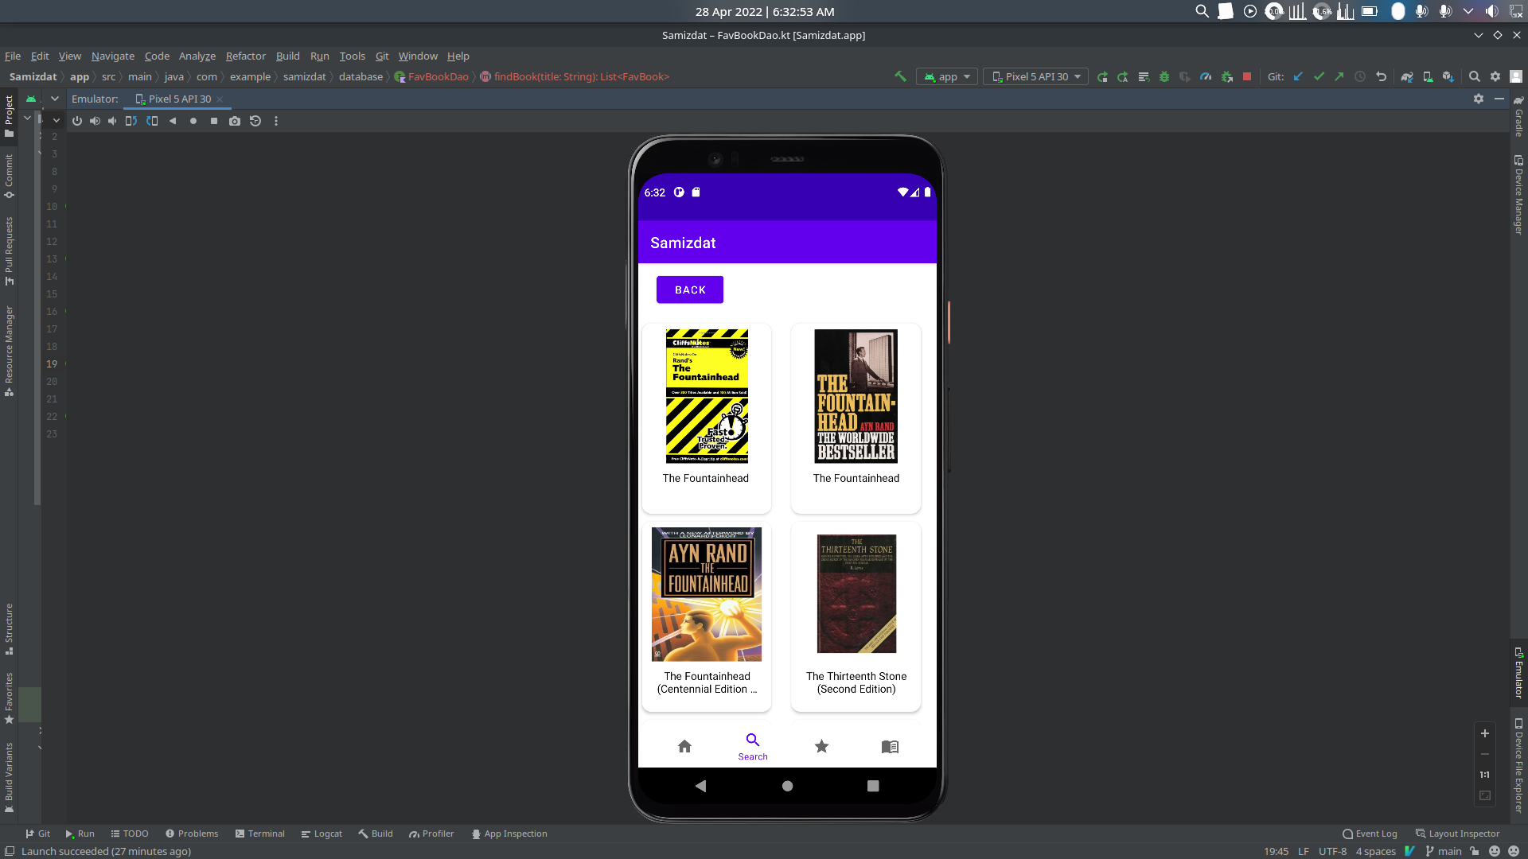Image resolution: width=1528 pixels, height=859 pixels.
Task: Tap the Home tab in app navigation
Action: tap(684, 746)
